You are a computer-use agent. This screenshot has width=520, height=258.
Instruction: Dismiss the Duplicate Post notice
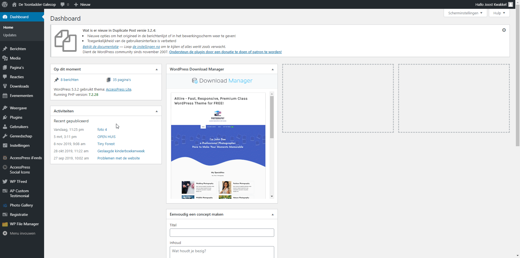coord(504,30)
